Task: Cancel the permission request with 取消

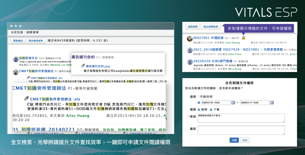Action: click(245, 140)
